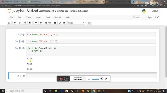Insert a cell below with plus icon
The height and width of the screenshot is (93, 167).
click(x=15, y=23)
